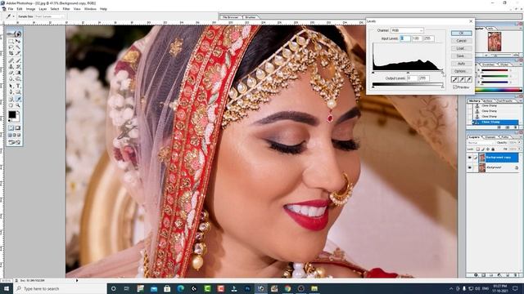
Task: Click Options in the Levels dialog
Action: pyautogui.click(x=461, y=71)
